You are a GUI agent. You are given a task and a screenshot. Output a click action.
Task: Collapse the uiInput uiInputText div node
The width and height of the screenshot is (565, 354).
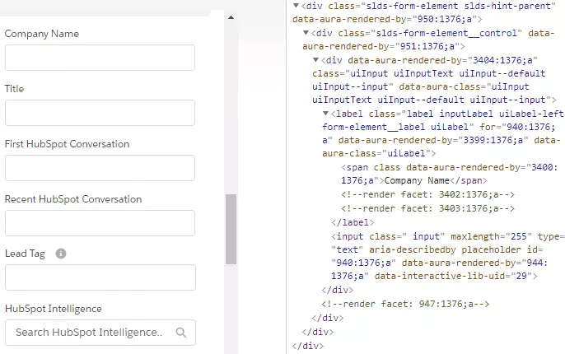tap(316, 60)
